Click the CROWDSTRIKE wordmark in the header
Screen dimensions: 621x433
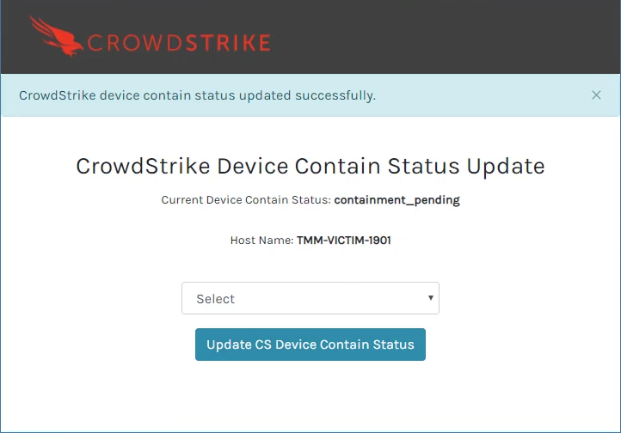pyautogui.click(x=179, y=43)
